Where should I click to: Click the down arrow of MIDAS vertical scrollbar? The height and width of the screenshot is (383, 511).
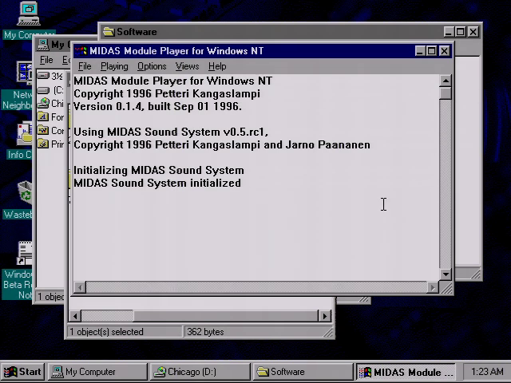click(446, 274)
